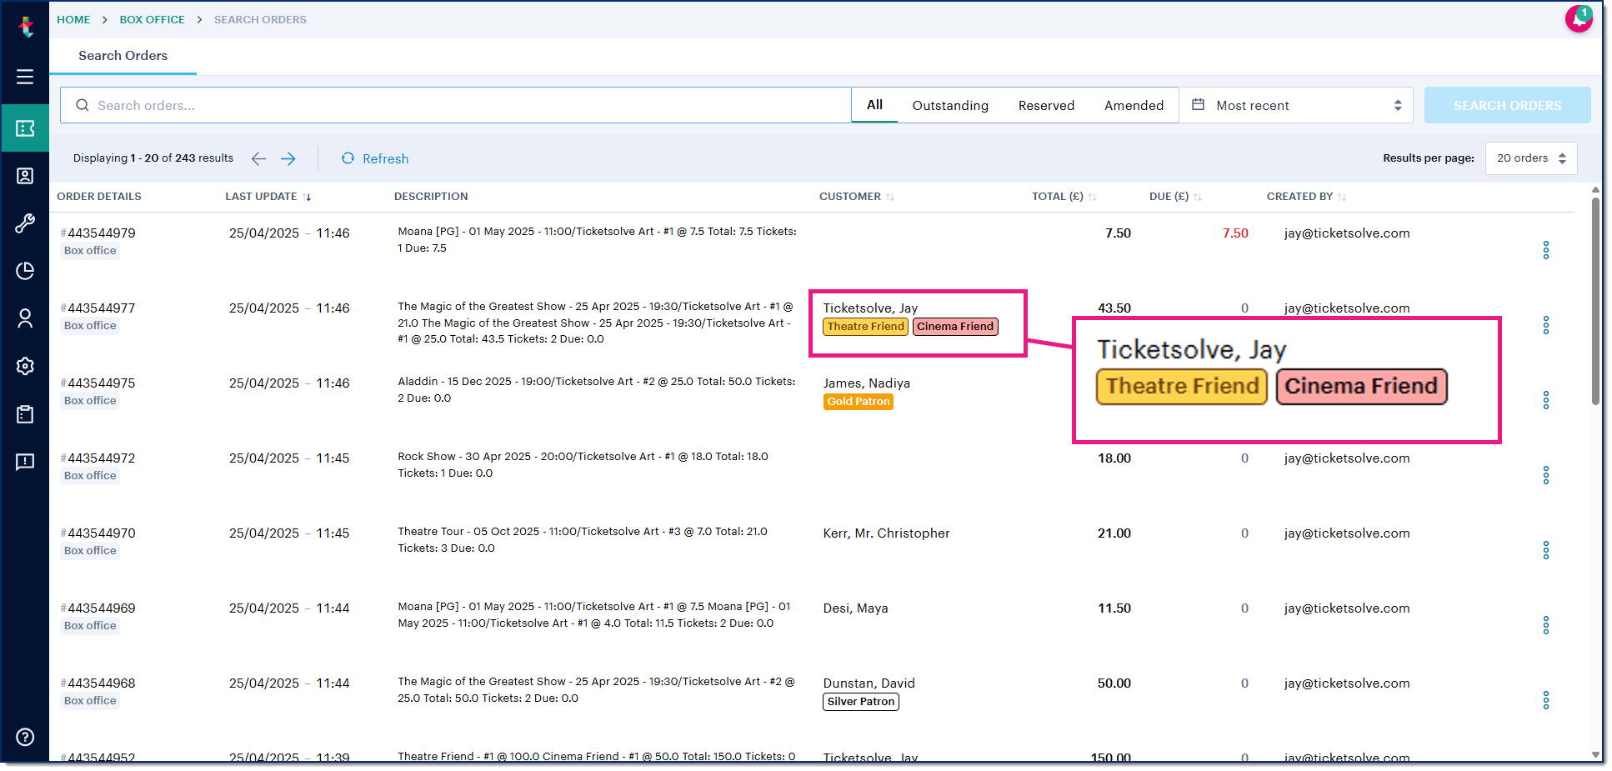Click order number 443544975
This screenshot has height=771, width=1612.
(x=98, y=383)
